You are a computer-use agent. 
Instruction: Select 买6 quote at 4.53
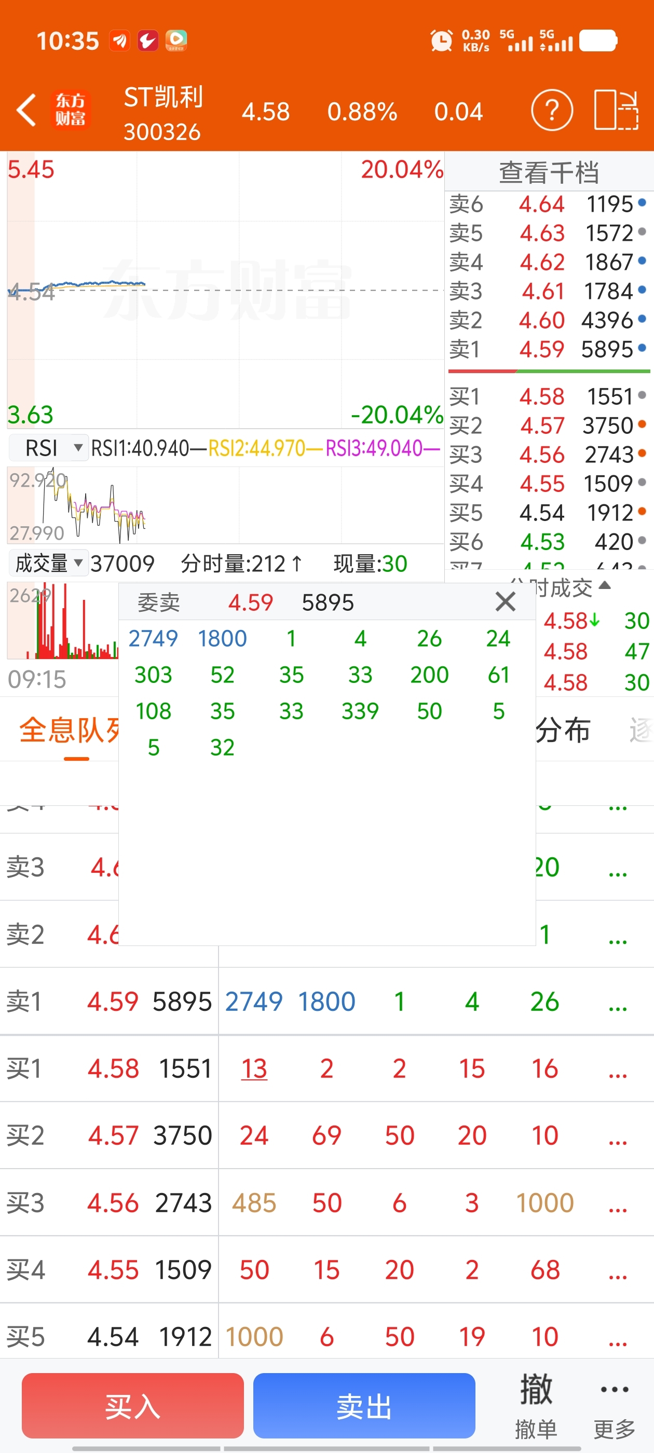(549, 542)
